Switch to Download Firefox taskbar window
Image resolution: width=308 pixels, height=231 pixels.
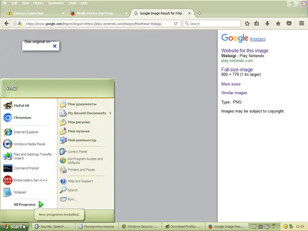tap(183, 226)
